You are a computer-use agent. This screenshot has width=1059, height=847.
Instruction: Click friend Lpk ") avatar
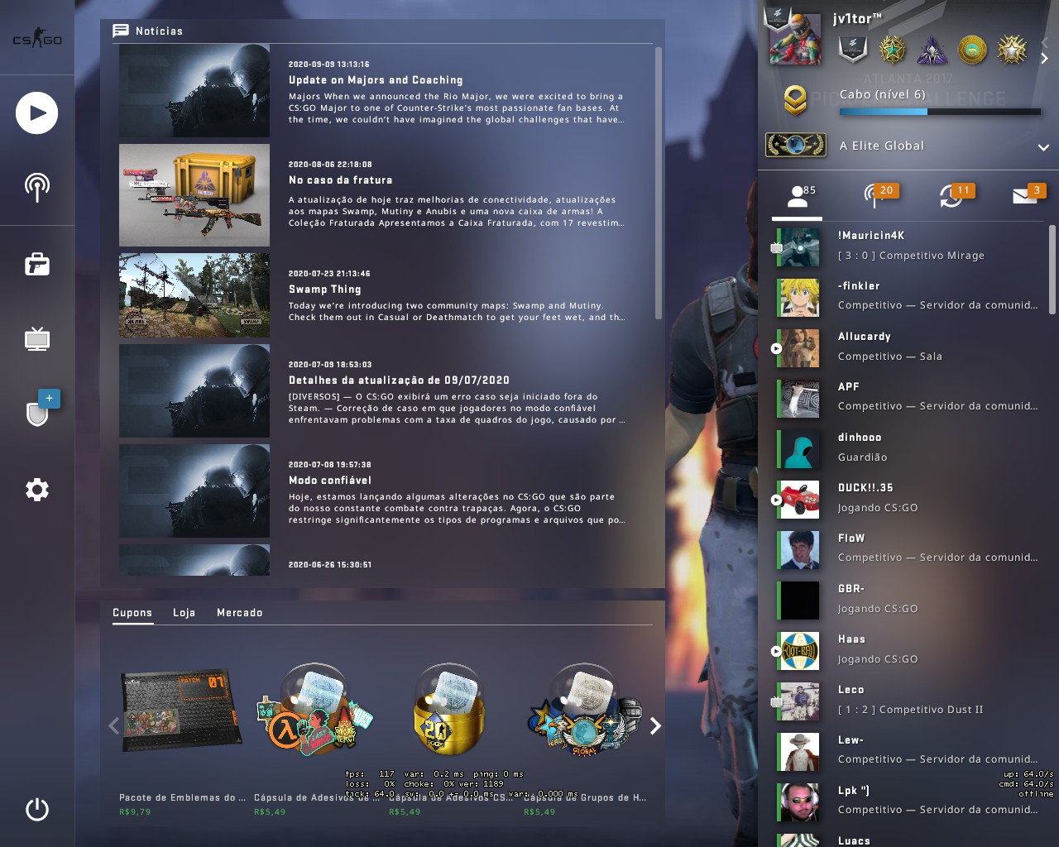pyautogui.click(x=799, y=802)
